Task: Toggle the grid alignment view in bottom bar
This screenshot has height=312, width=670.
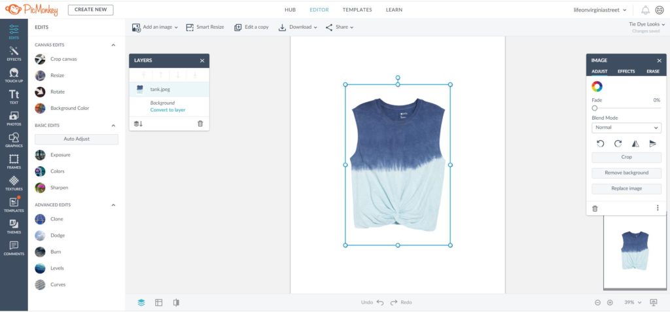Action: coord(158,302)
